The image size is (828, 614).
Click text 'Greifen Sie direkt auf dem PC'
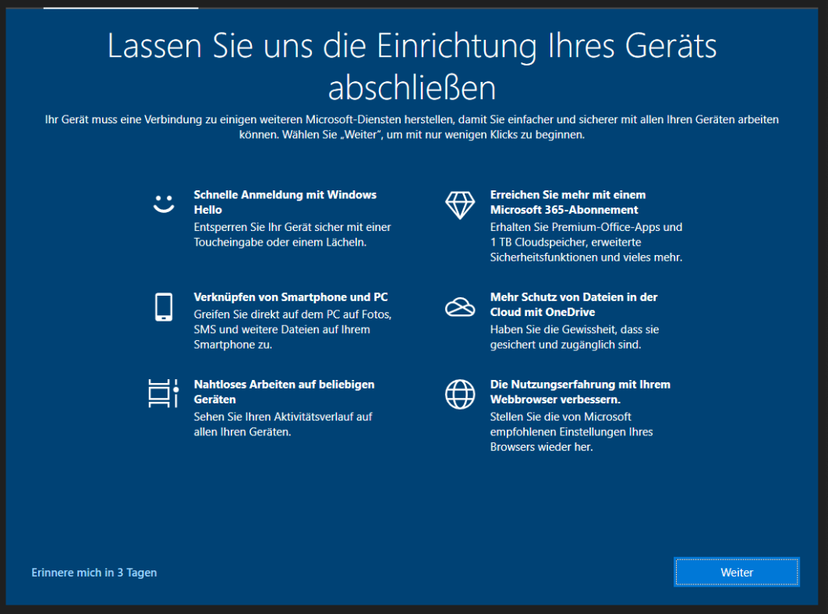point(292,329)
